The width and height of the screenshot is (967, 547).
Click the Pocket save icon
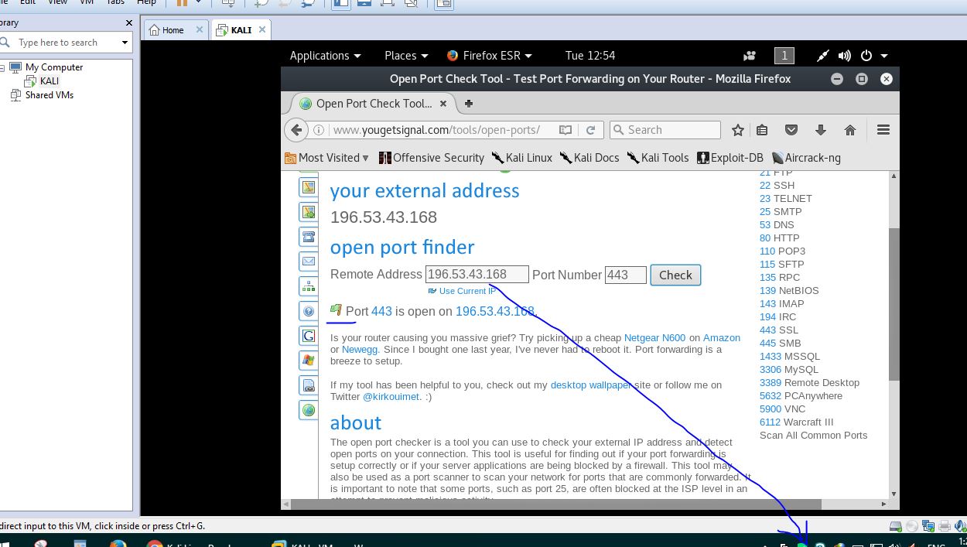click(x=791, y=130)
